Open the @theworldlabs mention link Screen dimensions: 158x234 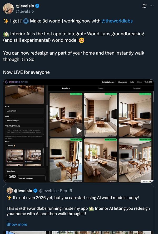point(118,21)
